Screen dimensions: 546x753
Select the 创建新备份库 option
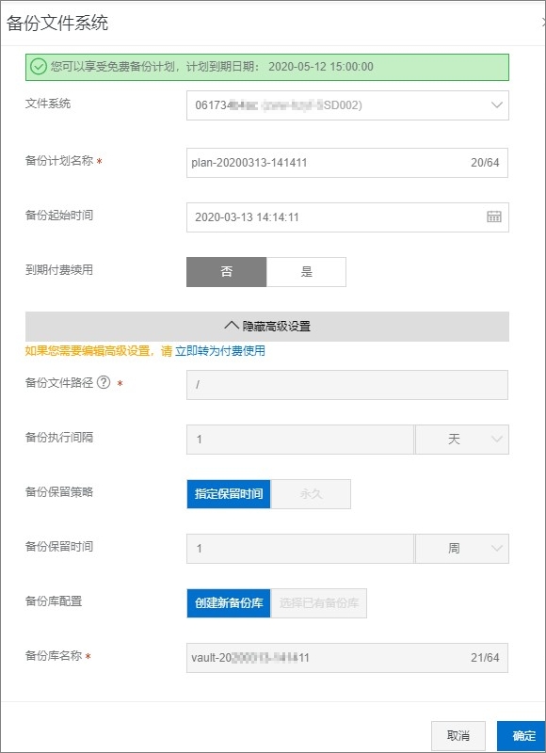[x=229, y=602]
